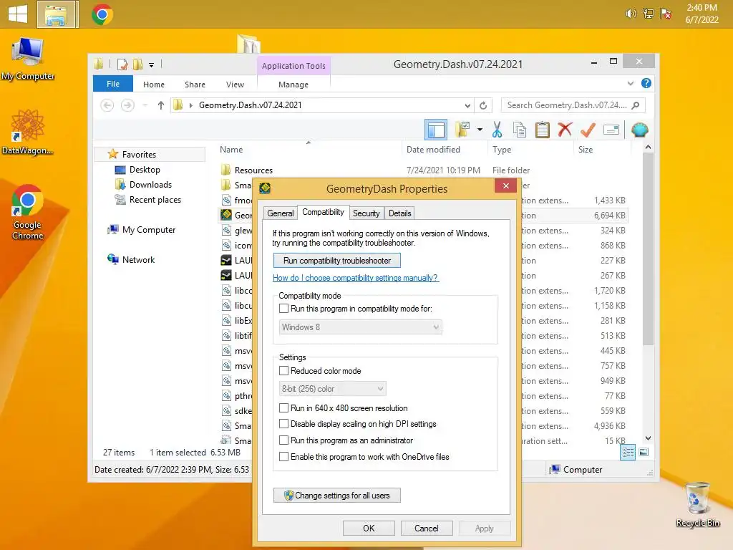
Task: Click the volume tray icon
Action: 631,14
